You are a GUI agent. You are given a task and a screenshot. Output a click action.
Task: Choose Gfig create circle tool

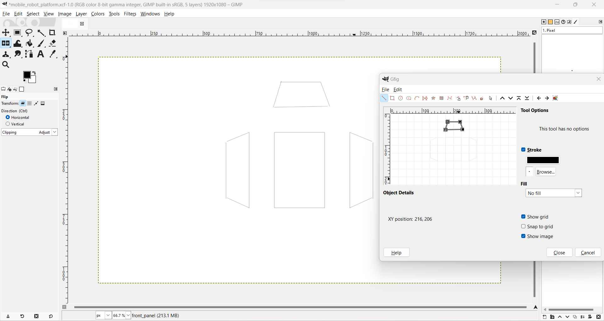pos(400,98)
